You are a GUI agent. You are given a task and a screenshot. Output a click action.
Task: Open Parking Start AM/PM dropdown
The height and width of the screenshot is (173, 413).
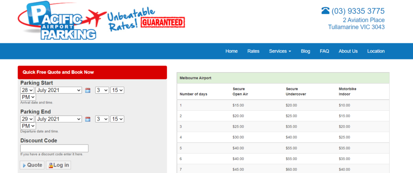click(28, 97)
